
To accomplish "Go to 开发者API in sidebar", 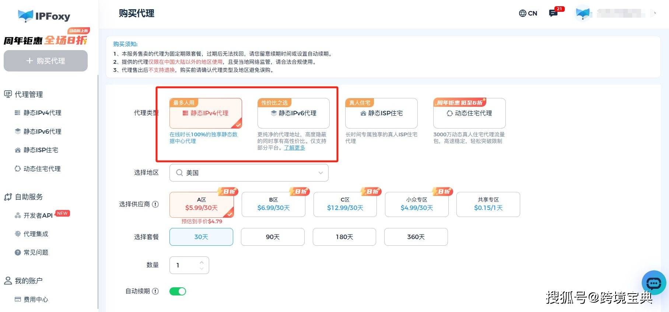I will 38,215.
